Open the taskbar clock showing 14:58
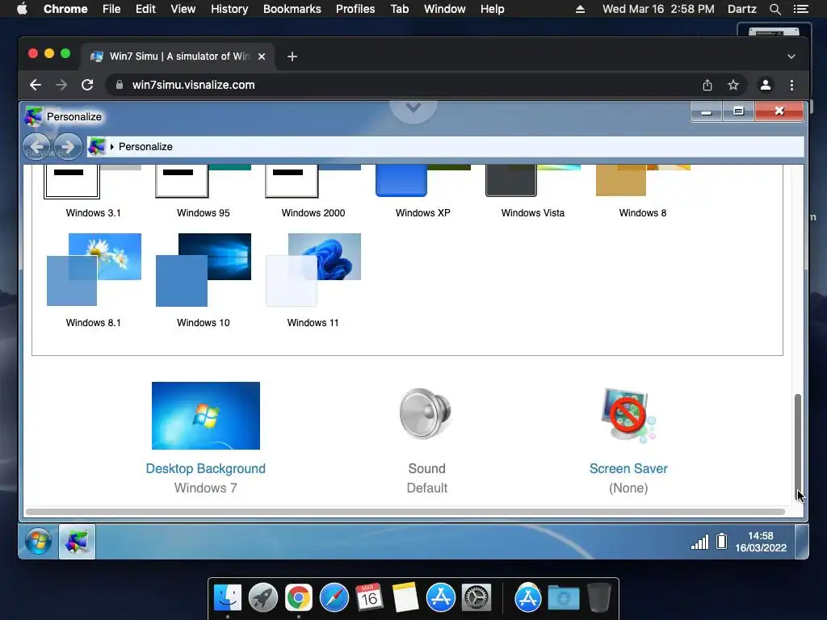The width and height of the screenshot is (827, 620). 761,542
